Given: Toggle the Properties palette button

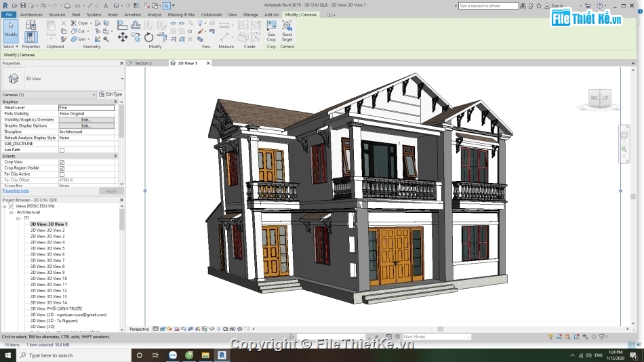Looking at the screenshot, I should click(31, 37).
